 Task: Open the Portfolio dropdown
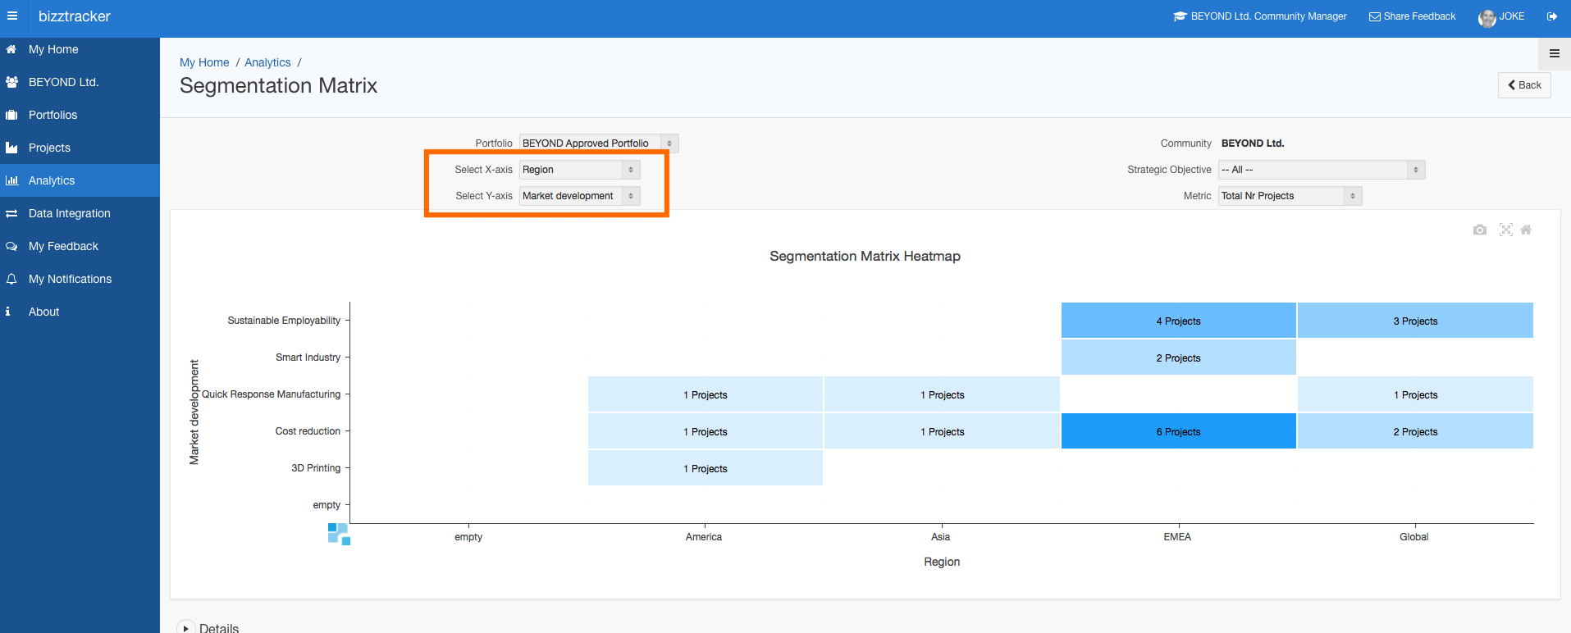tap(599, 143)
